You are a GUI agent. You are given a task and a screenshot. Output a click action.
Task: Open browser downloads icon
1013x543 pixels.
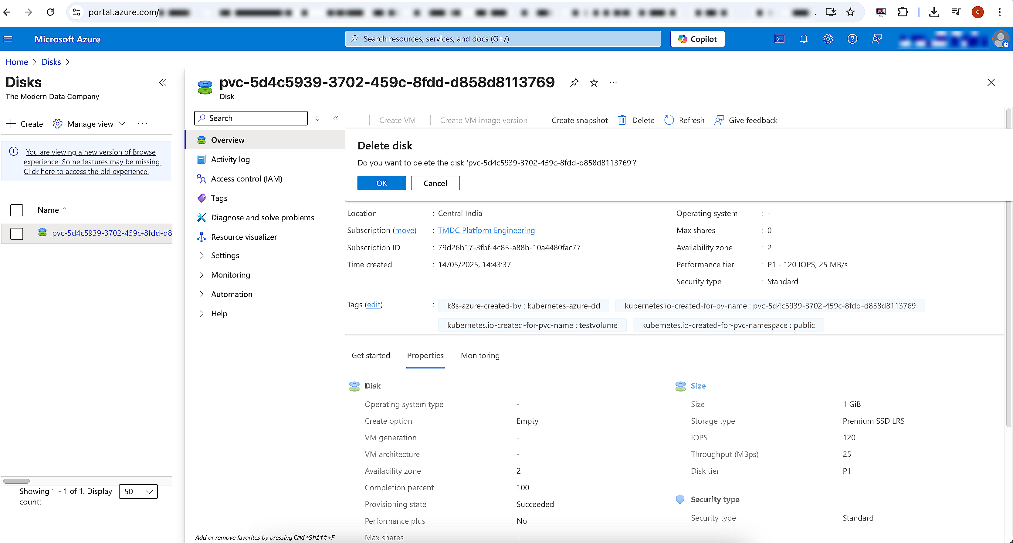point(934,12)
